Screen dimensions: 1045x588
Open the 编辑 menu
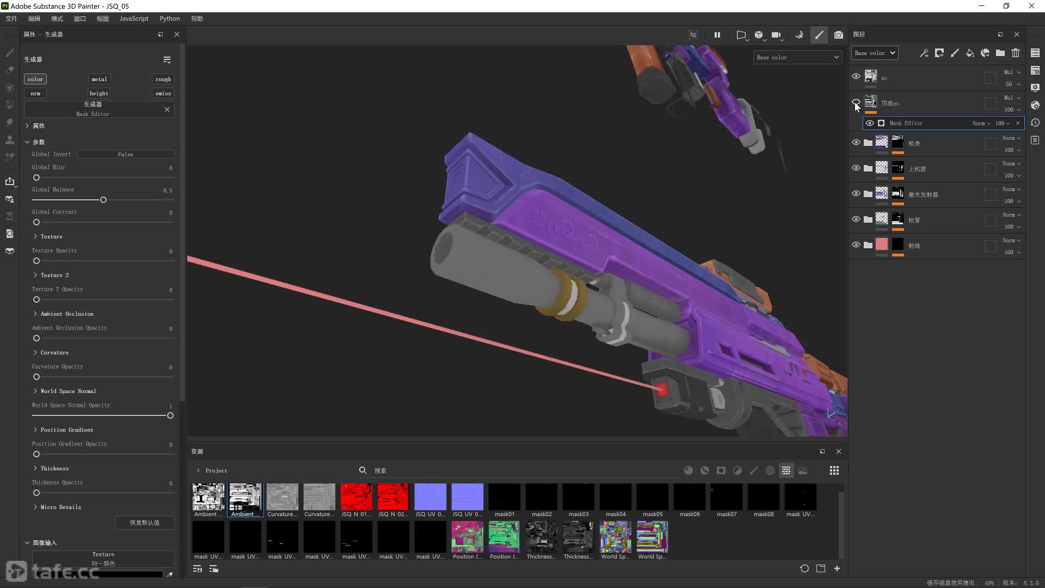(x=34, y=19)
